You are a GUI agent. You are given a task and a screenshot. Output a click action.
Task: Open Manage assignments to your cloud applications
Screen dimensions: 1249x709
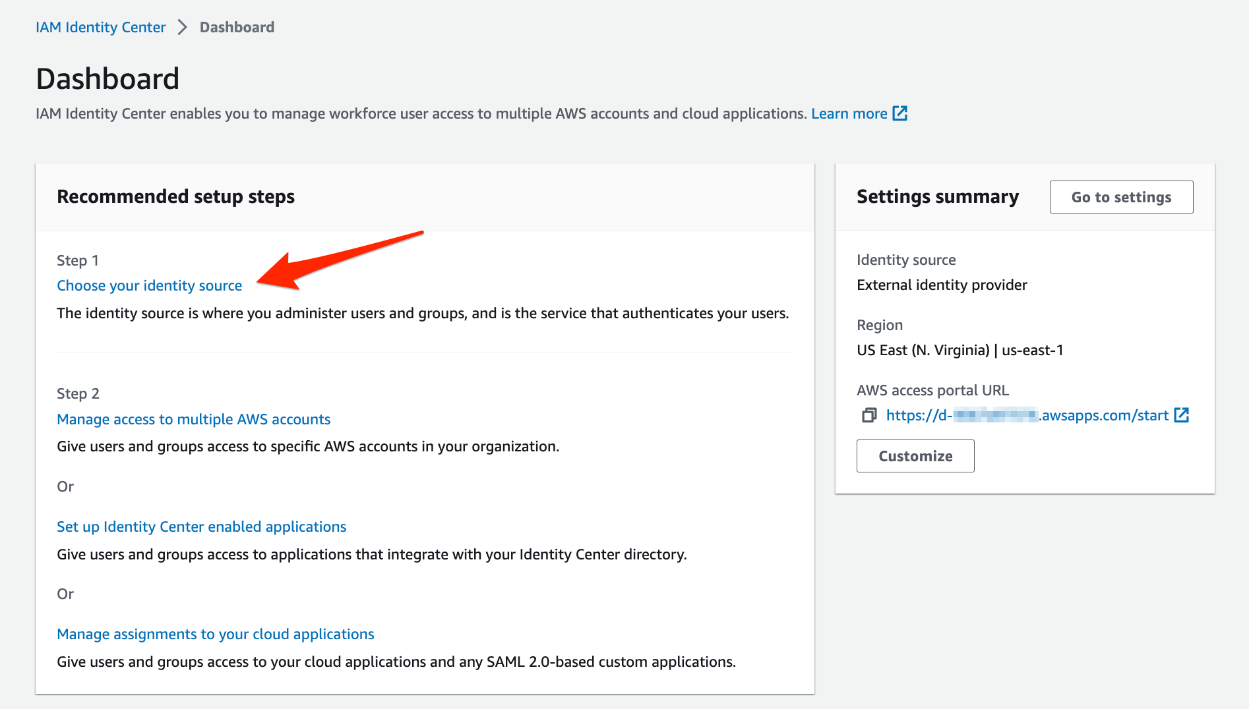click(x=216, y=634)
